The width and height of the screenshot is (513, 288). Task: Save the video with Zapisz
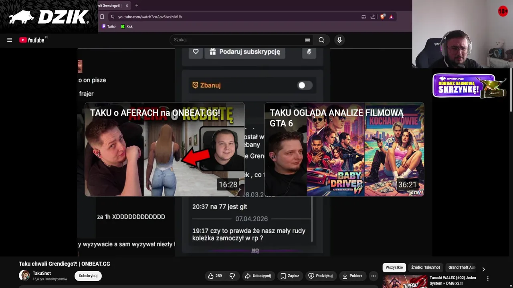[290, 276]
